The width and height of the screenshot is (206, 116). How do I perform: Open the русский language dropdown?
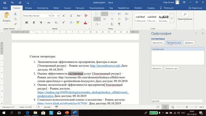pos(178,101)
